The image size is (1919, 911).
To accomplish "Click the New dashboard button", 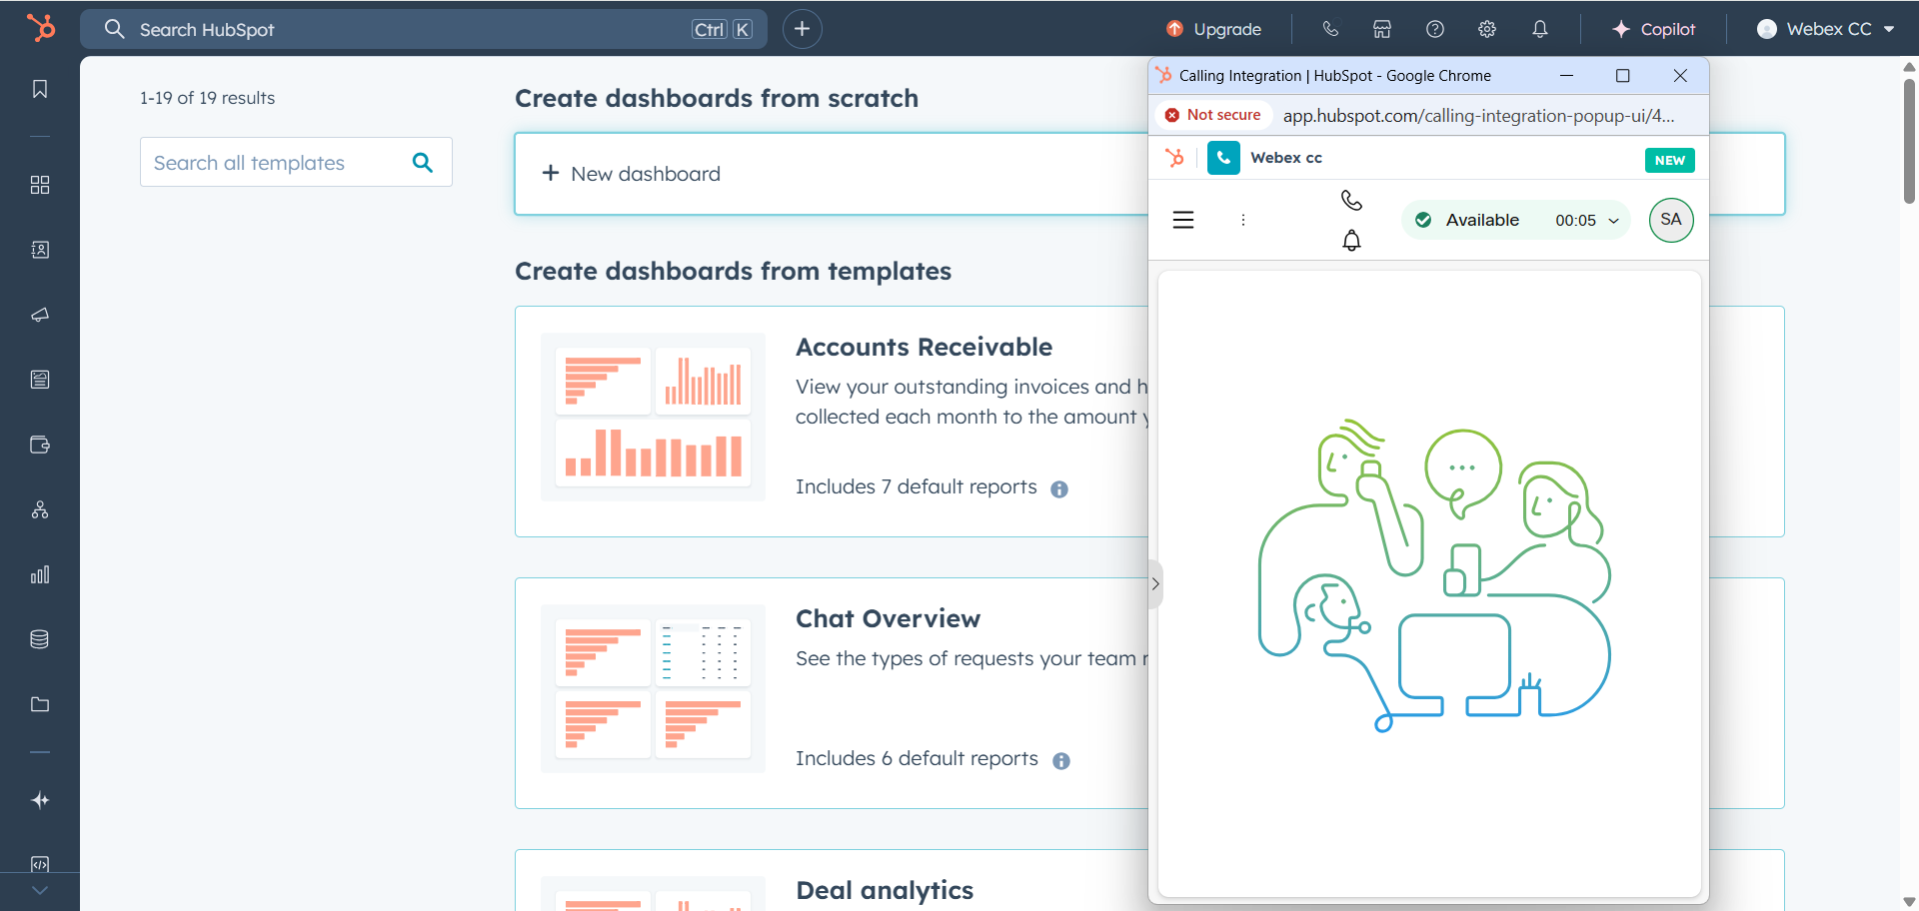I will [632, 174].
